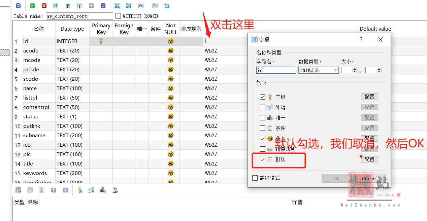Screen dimensions: 427x221
Task: Click the blue move column down arrow
Action: 103,6
